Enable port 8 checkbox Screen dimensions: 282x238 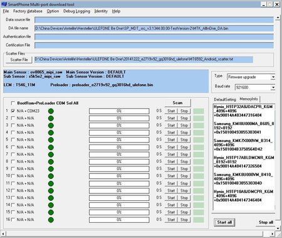click(13, 161)
